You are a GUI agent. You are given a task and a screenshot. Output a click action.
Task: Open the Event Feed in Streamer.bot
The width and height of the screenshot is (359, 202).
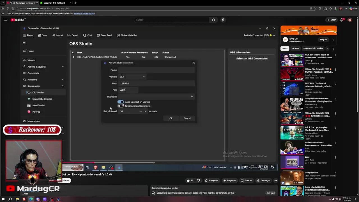(104, 35)
